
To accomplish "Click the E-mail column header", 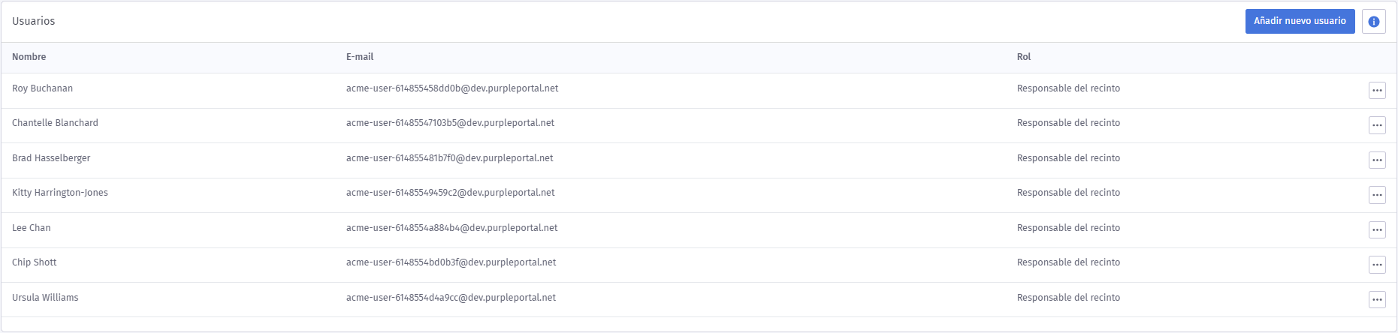I will tap(360, 57).
